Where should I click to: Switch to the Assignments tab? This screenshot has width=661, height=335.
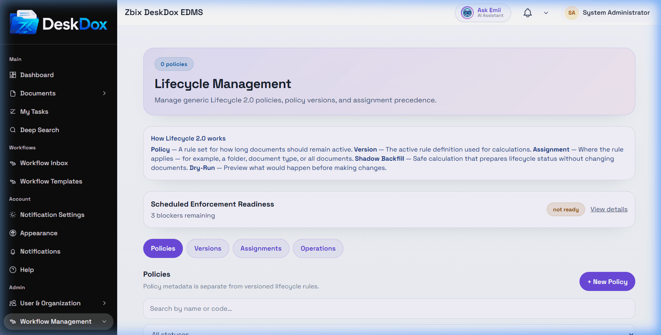261,248
